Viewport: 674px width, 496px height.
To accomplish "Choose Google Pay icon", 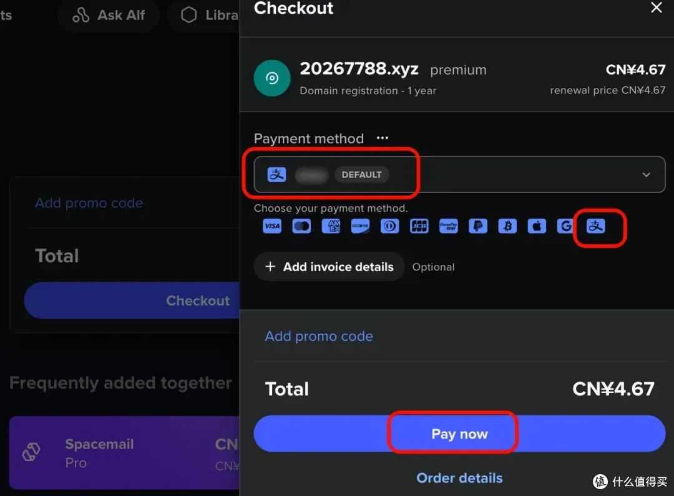I will [x=565, y=226].
